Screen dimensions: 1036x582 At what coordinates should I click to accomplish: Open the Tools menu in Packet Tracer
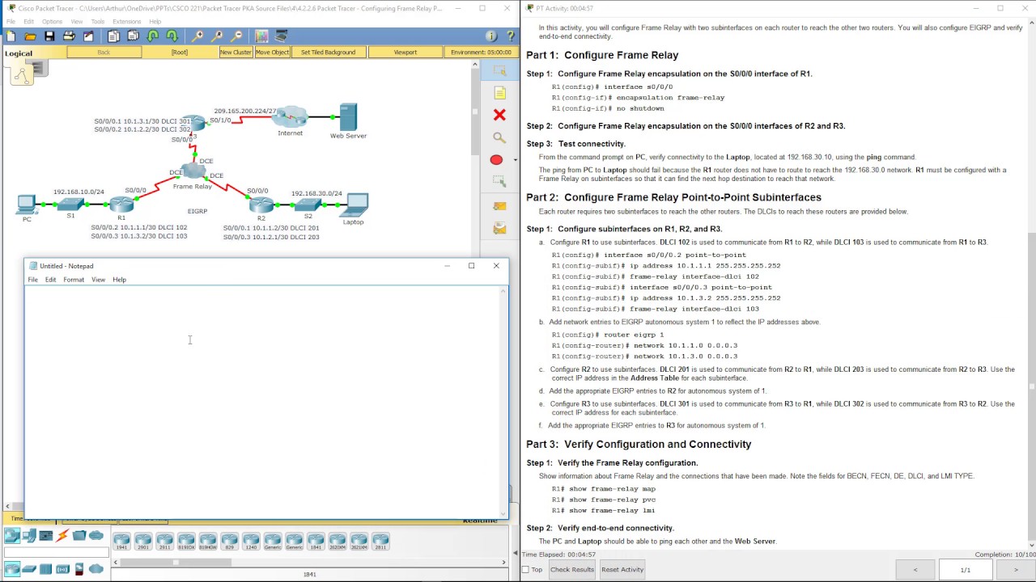tap(98, 22)
